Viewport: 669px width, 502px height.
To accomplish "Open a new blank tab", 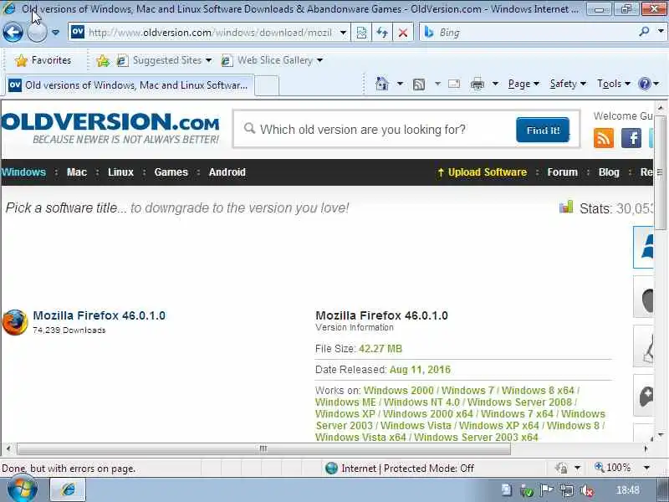I will (x=267, y=85).
